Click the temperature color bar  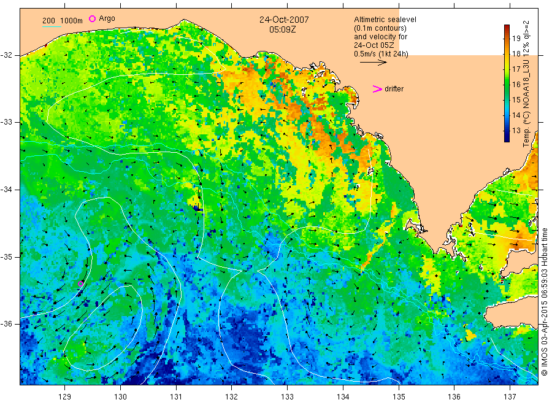[507, 83]
